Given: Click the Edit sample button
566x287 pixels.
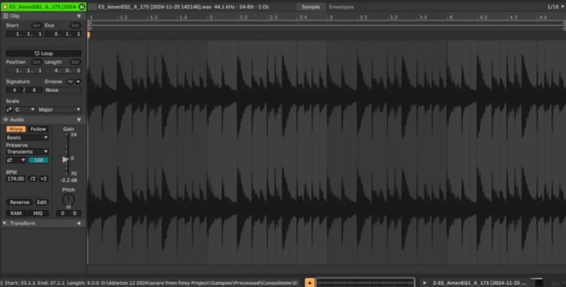Looking at the screenshot, I should tap(42, 202).
